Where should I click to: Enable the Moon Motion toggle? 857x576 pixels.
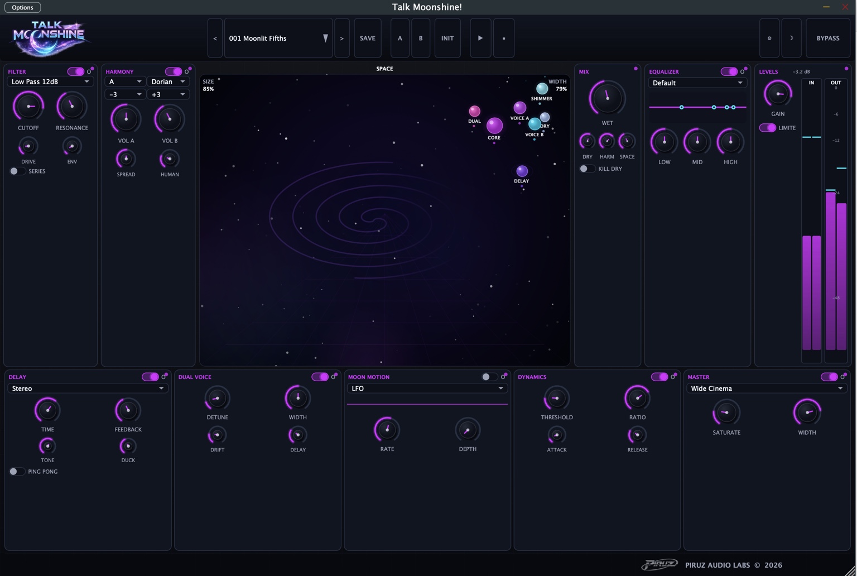click(x=489, y=377)
